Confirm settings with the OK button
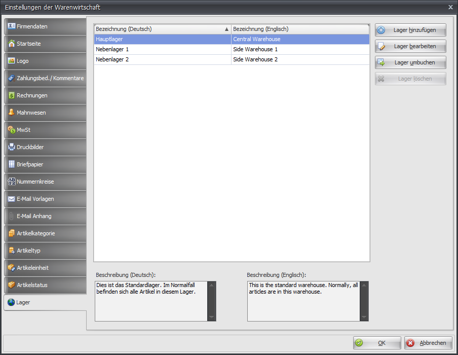This screenshot has height=355, width=458. coord(377,343)
